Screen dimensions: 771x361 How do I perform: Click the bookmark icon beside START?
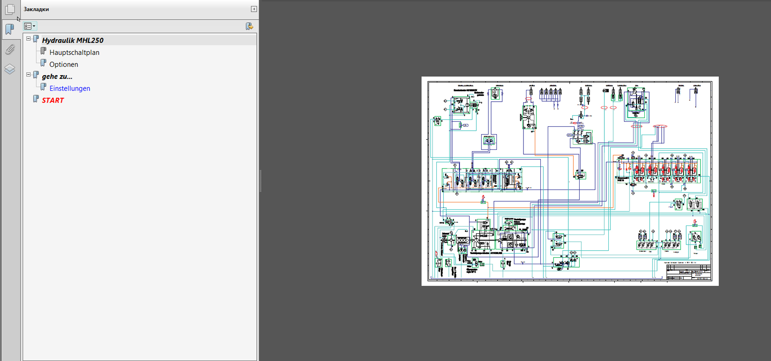(36, 99)
